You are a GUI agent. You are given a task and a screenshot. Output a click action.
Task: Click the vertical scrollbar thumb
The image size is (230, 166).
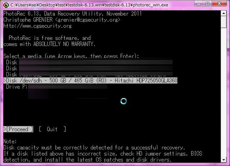tap(224, 22)
